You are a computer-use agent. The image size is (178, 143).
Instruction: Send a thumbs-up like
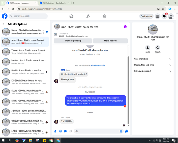coord(127,131)
